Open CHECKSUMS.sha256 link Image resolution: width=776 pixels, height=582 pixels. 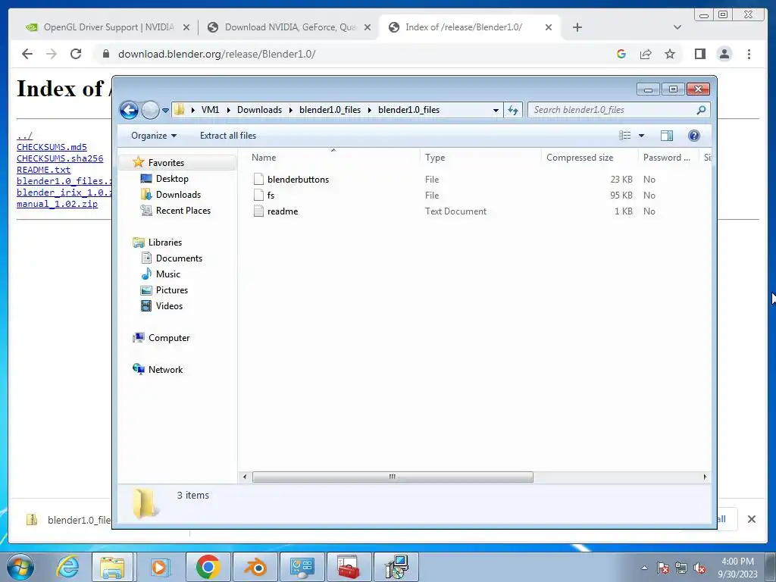coord(60,158)
